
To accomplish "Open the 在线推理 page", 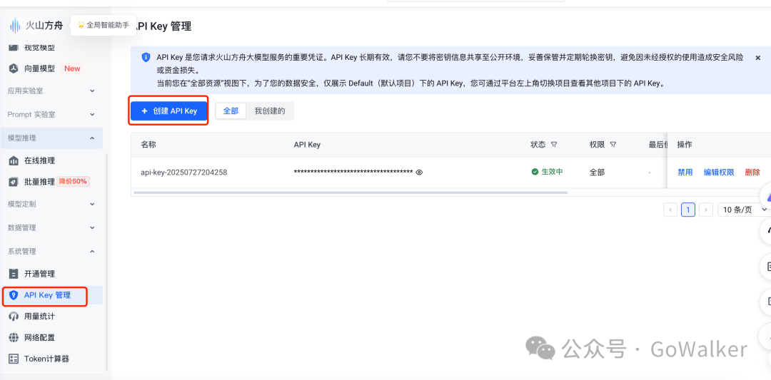I will point(39,160).
